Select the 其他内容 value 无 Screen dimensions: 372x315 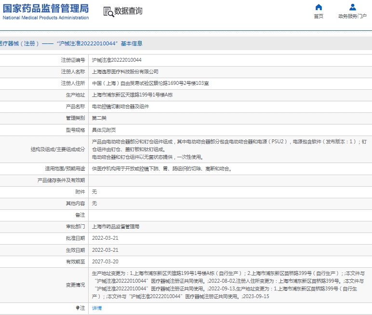pos(94,204)
